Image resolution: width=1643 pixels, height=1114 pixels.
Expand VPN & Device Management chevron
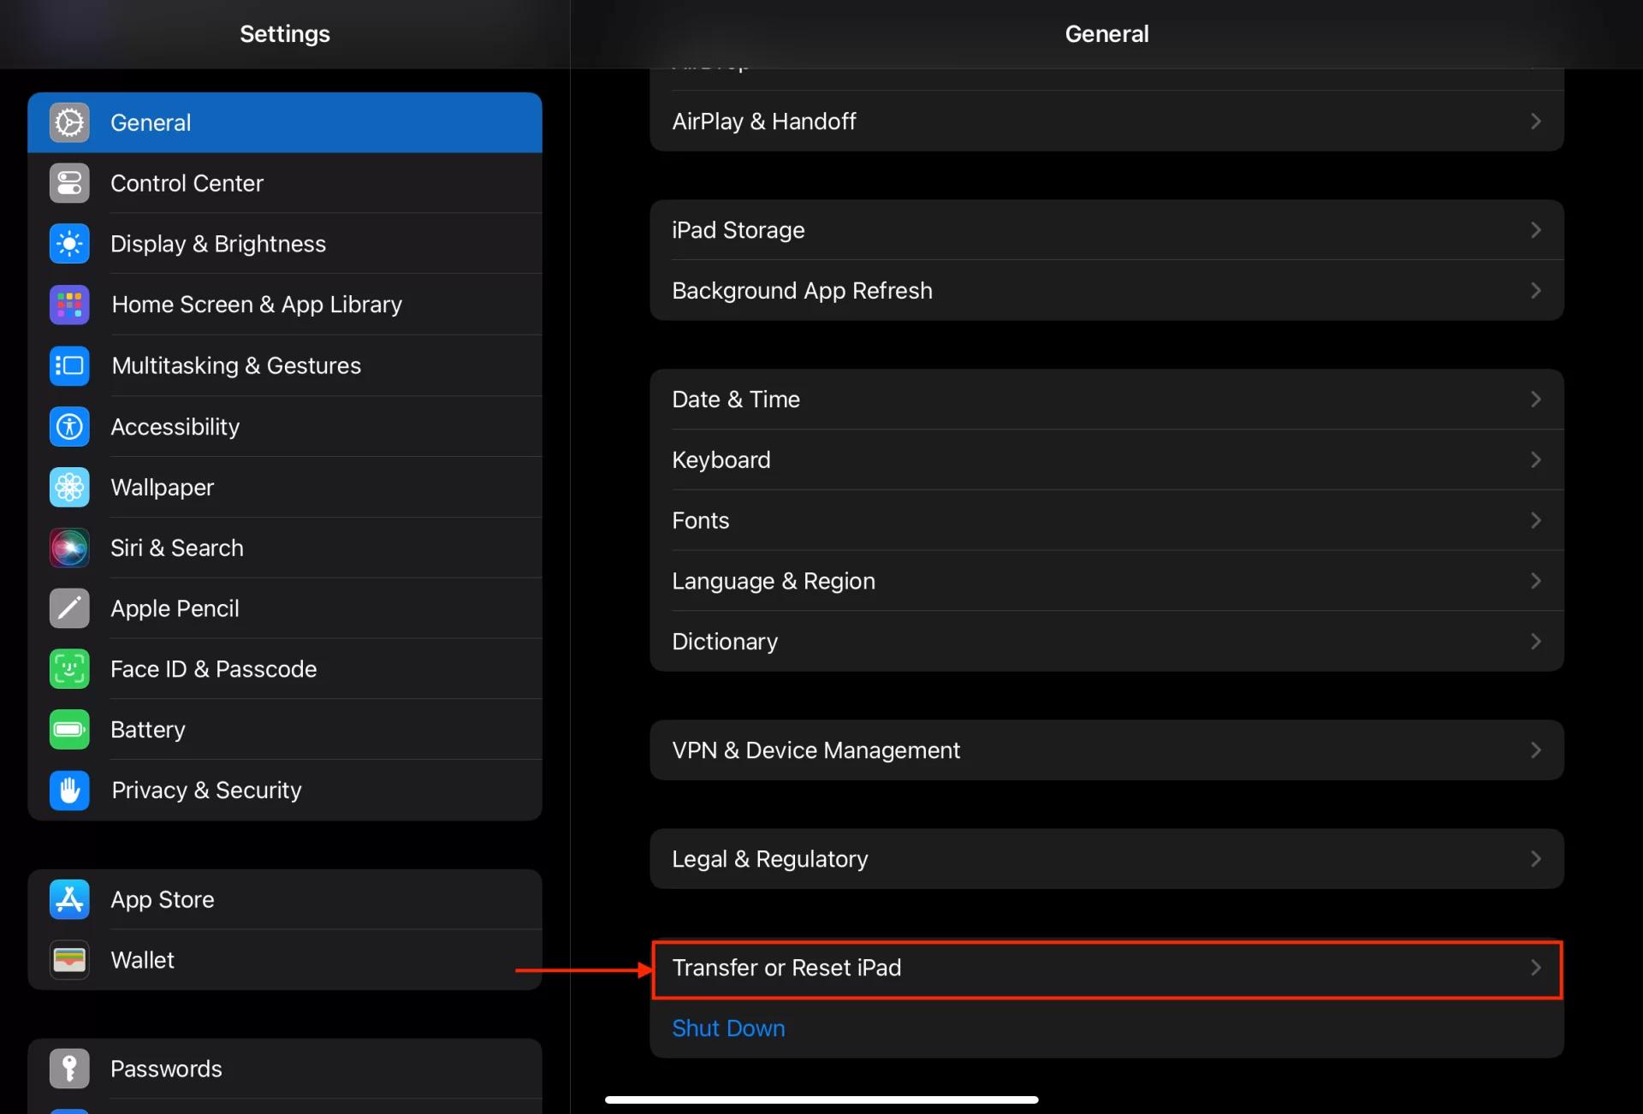coord(1536,750)
